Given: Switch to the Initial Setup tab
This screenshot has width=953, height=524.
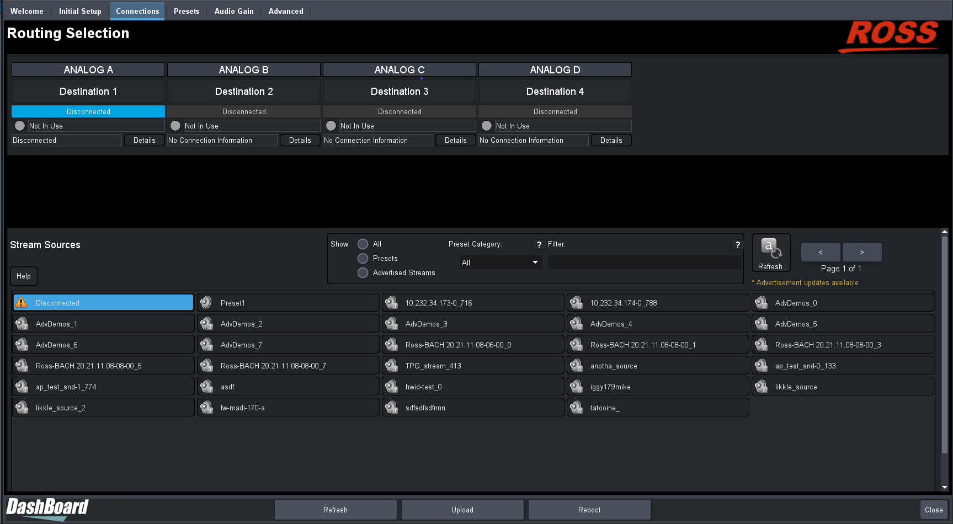Looking at the screenshot, I should pyautogui.click(x=80, y=11).
